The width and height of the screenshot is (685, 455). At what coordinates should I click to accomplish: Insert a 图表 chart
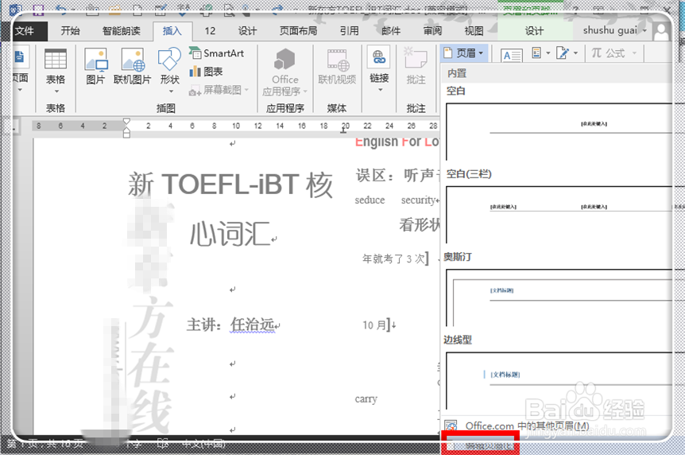click(x=206, y=72)
